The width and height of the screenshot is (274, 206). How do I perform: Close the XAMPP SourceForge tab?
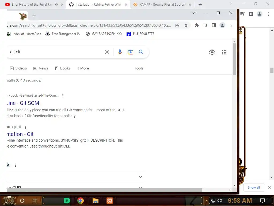point(190,5)
